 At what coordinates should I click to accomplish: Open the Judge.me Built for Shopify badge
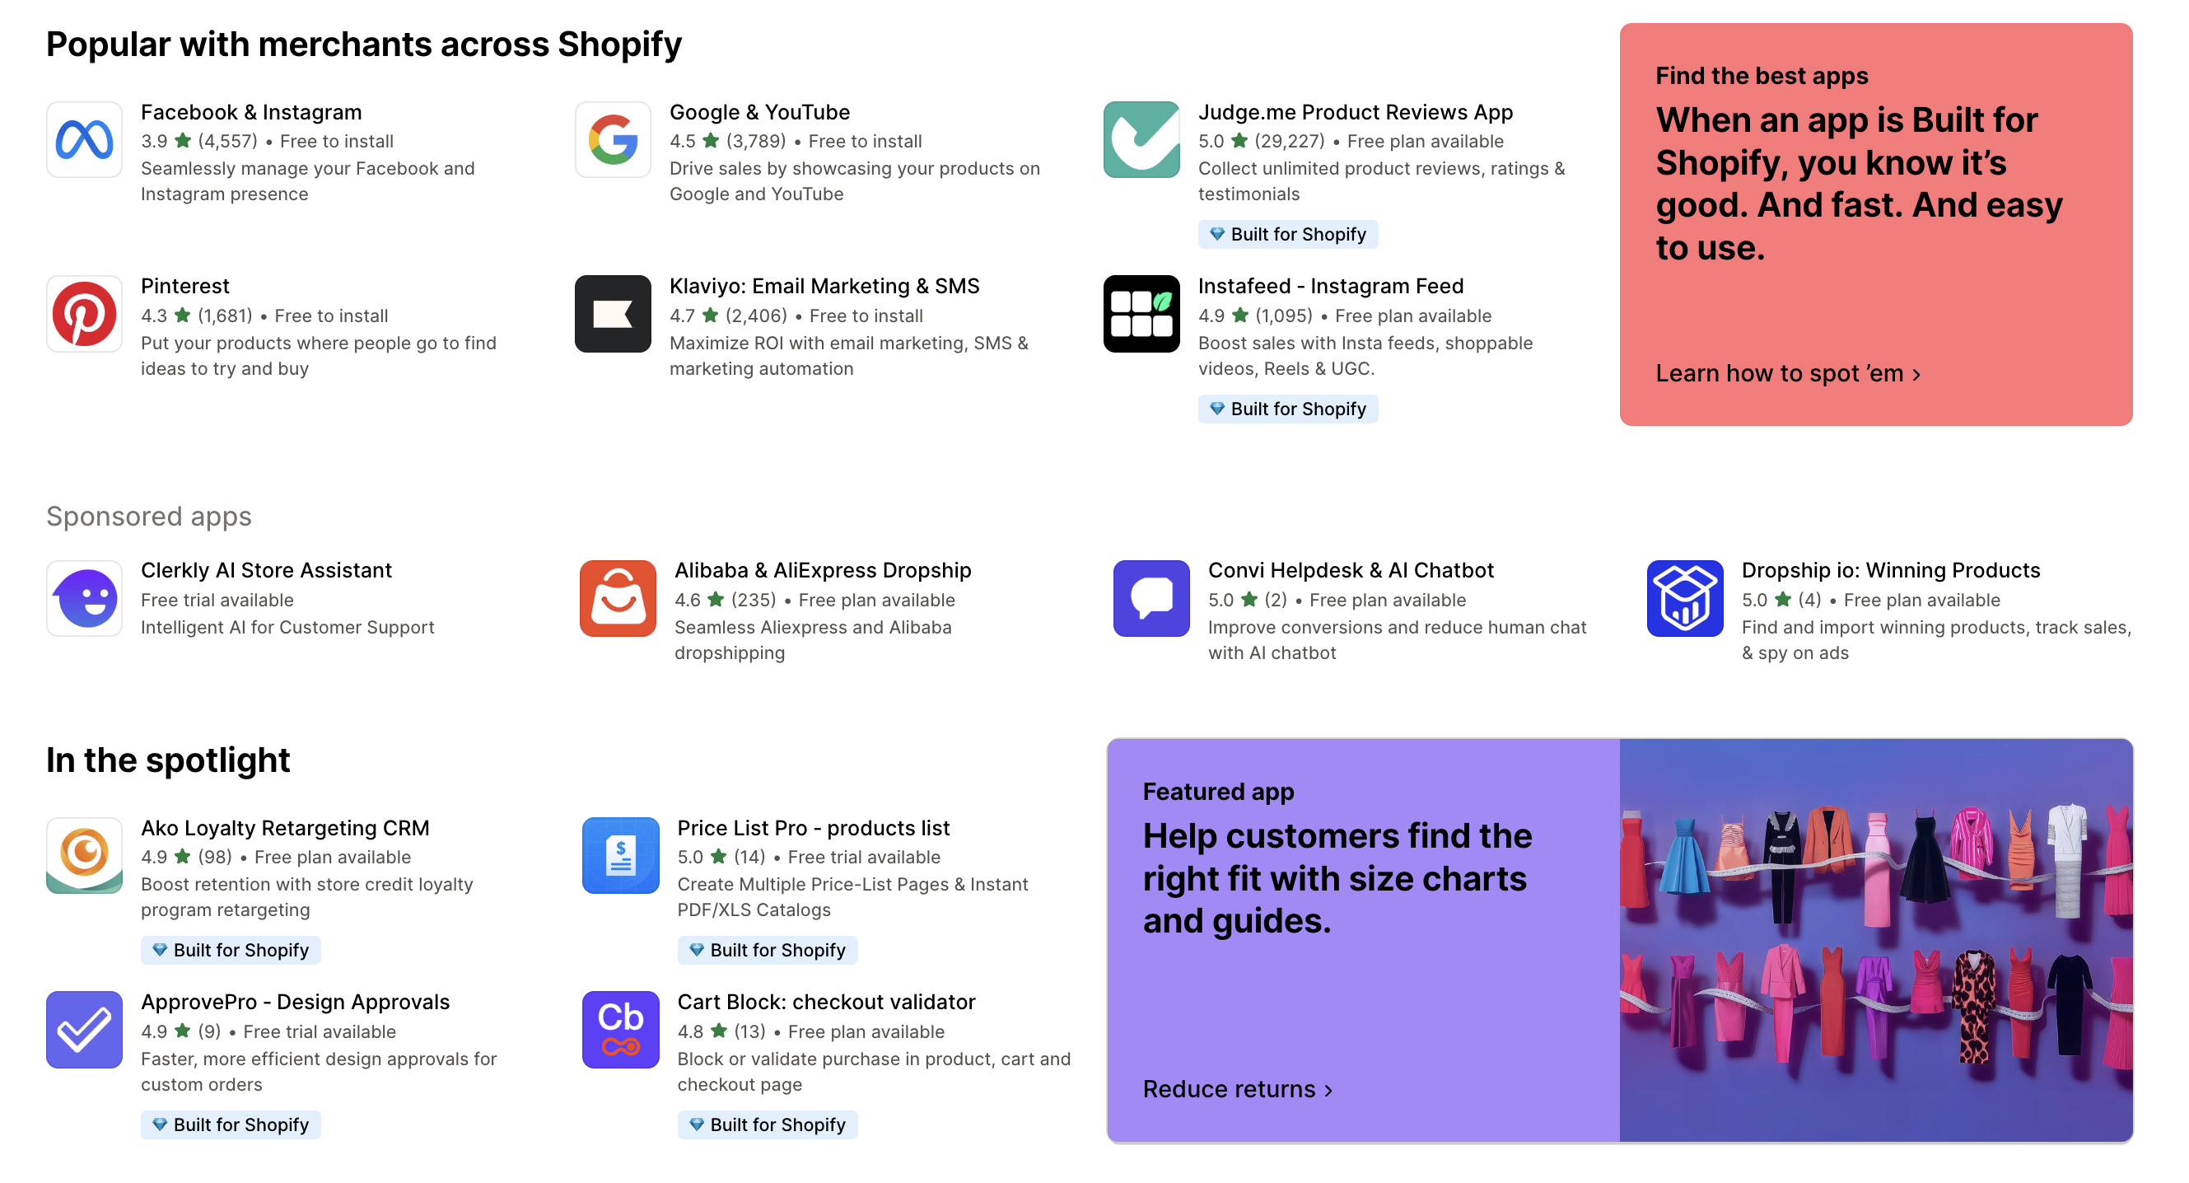pyautogui.click(x=1287, y=234)
